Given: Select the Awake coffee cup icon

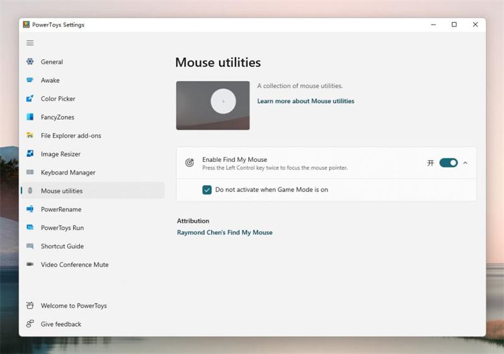Looking at the screenshot, I should pyautogui.click(x=30, y=80).
